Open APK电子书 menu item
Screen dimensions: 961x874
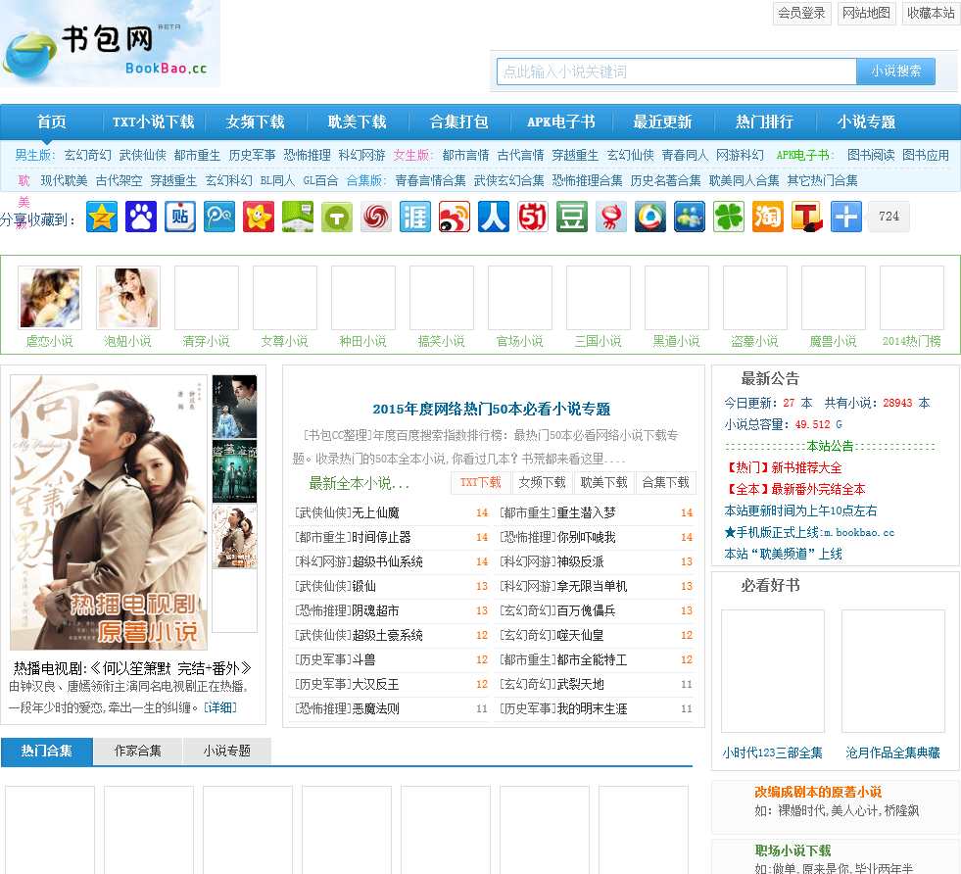(x=560, y=121)
